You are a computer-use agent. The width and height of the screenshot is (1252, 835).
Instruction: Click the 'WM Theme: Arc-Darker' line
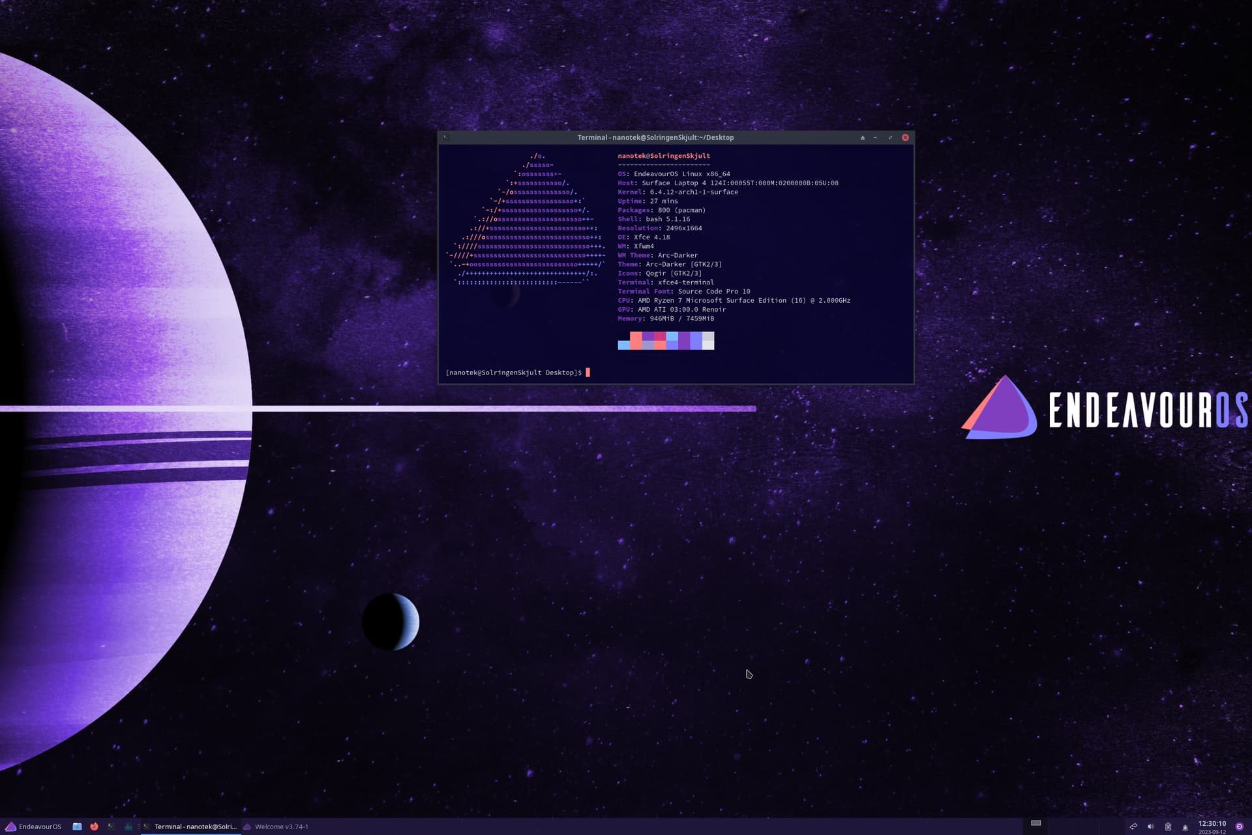click(x=657, y=256)
